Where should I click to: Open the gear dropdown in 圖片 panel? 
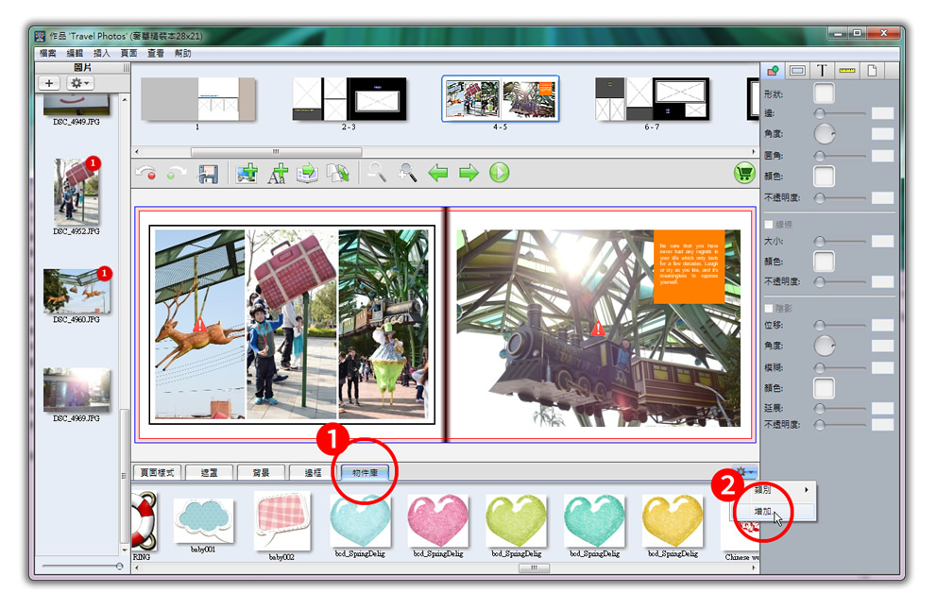[x=79, y=84]
